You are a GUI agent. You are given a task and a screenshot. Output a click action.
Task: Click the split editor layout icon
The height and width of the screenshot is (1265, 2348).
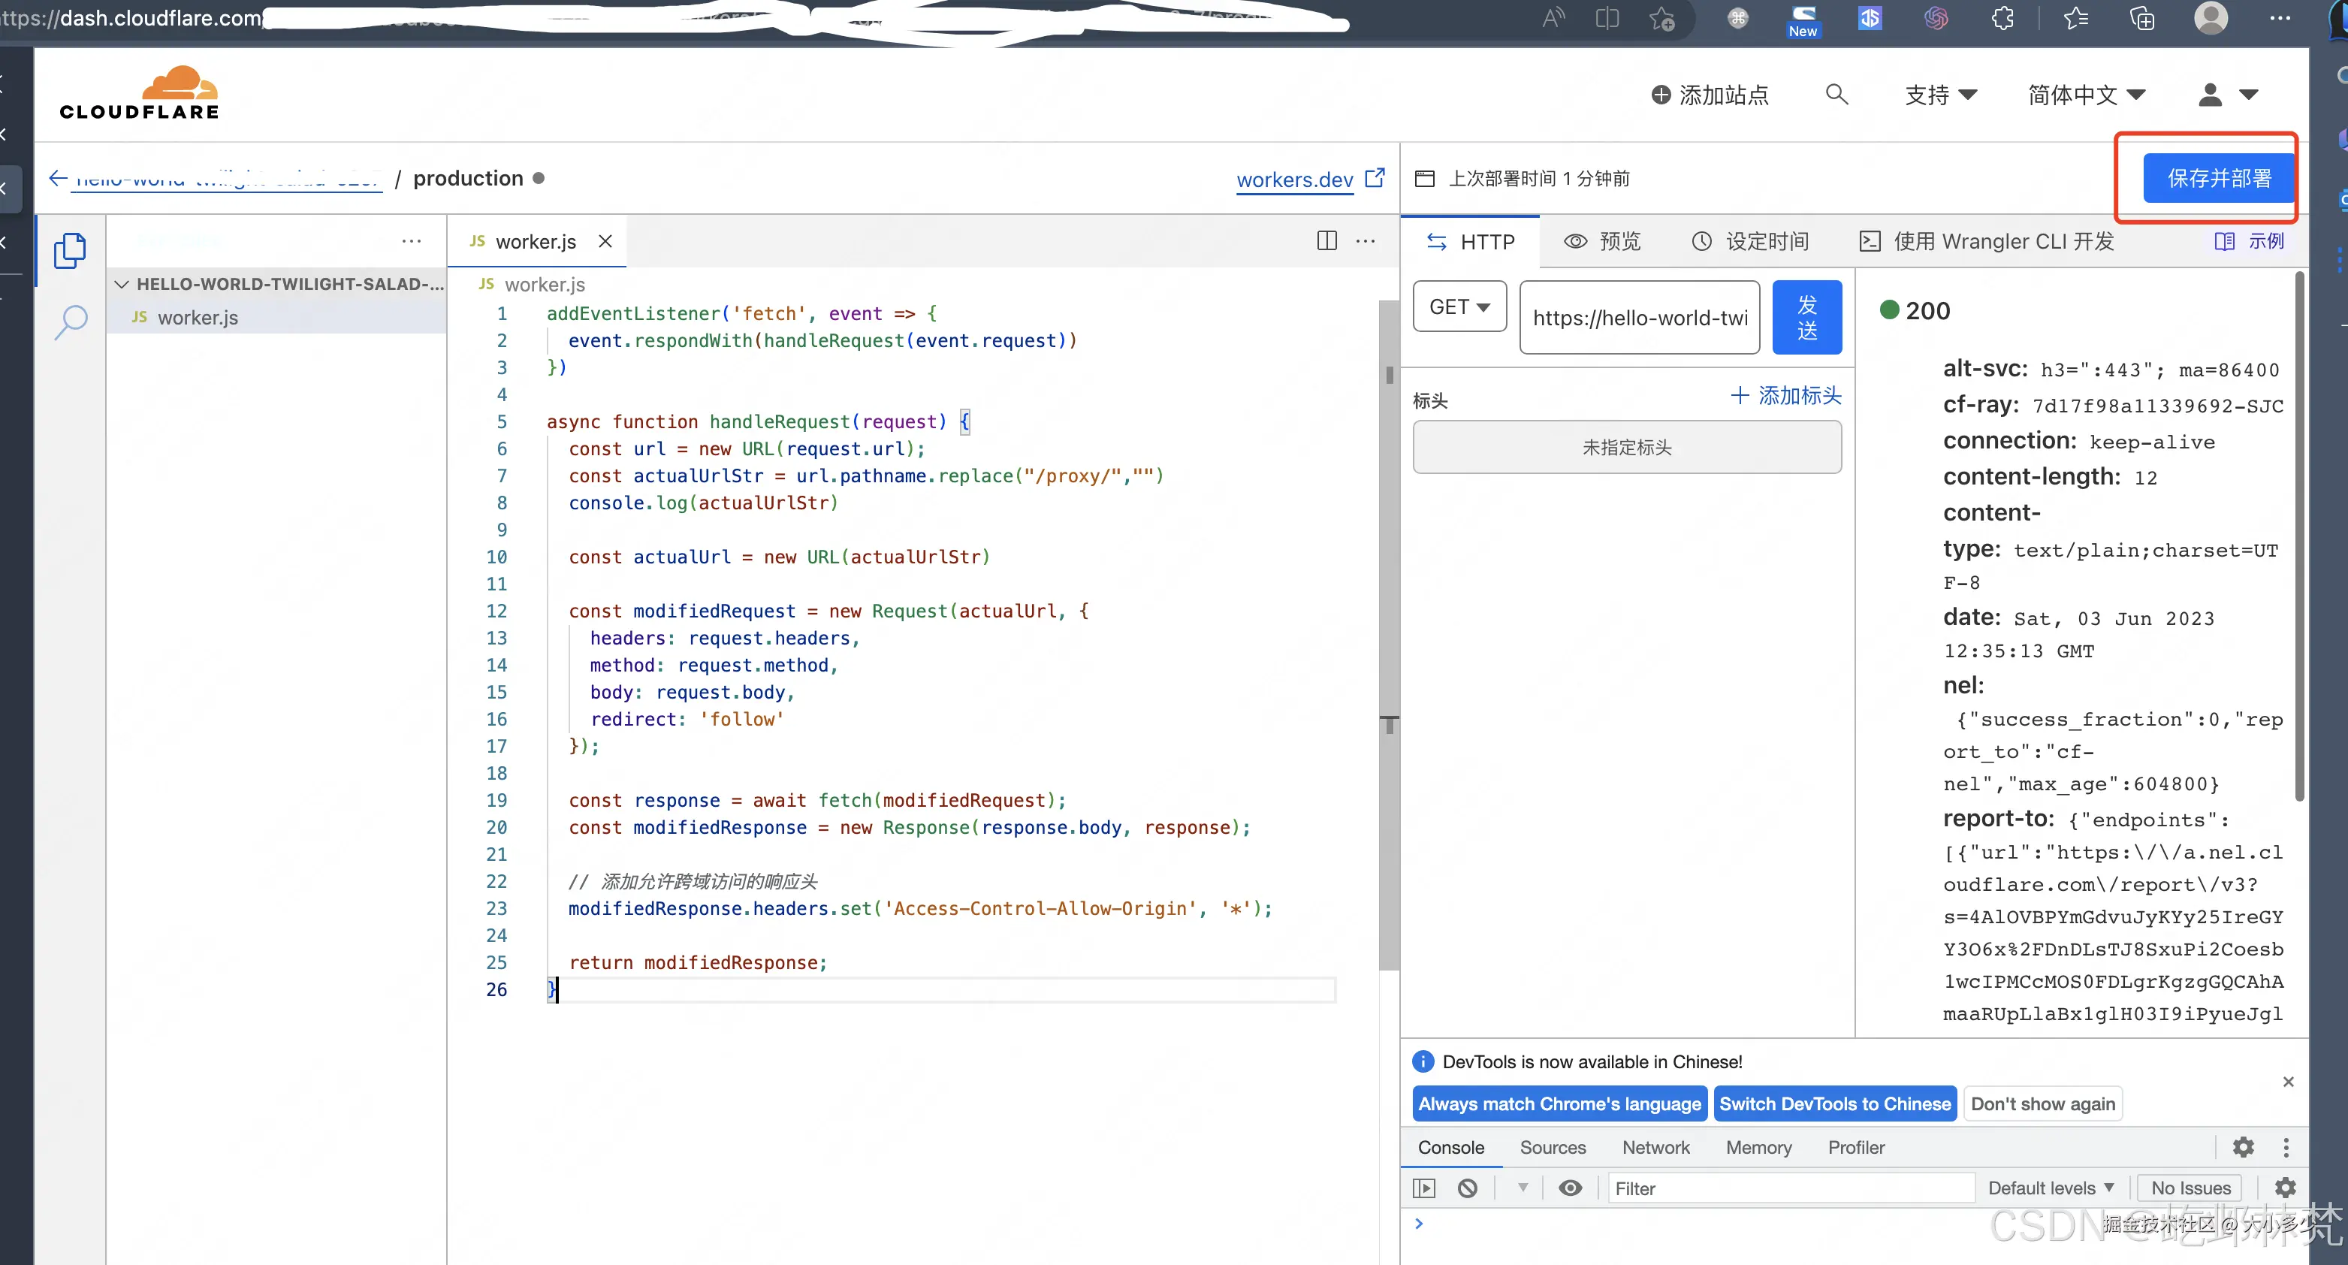(x=1326, y=240)
